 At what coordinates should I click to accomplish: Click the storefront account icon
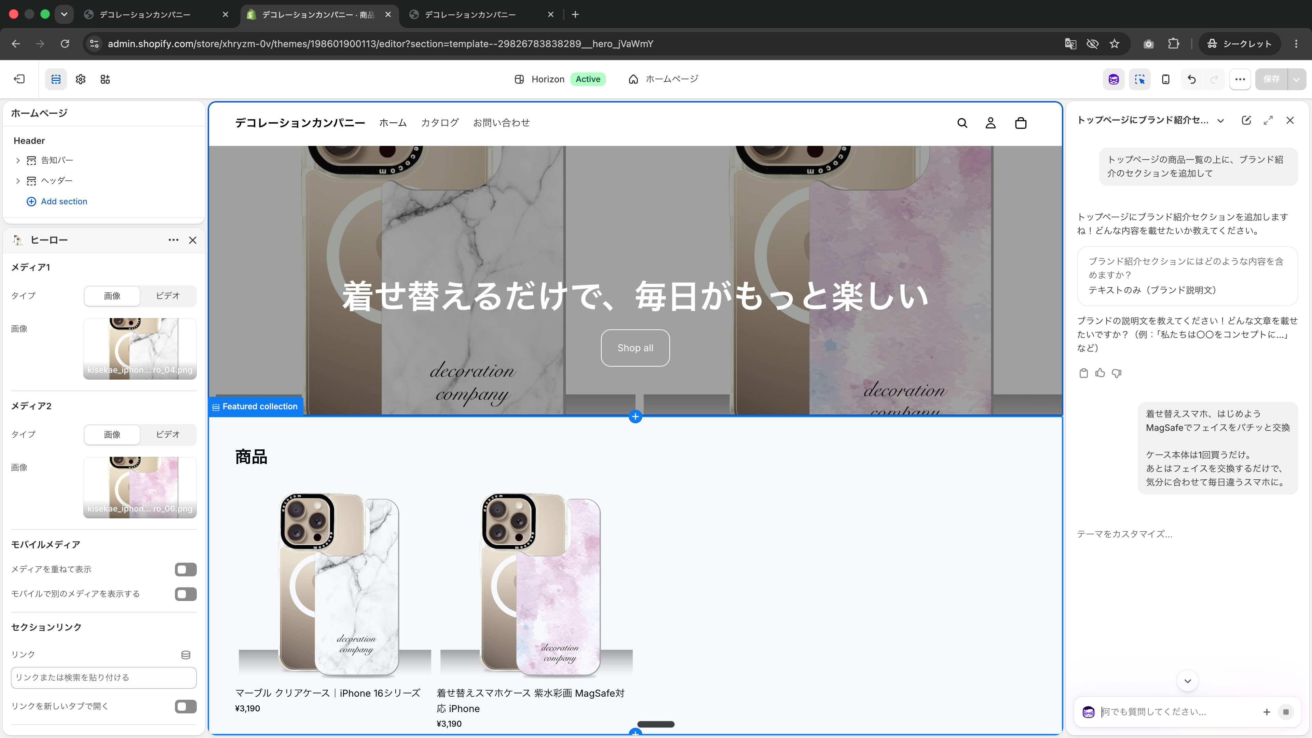click(990, 123)
